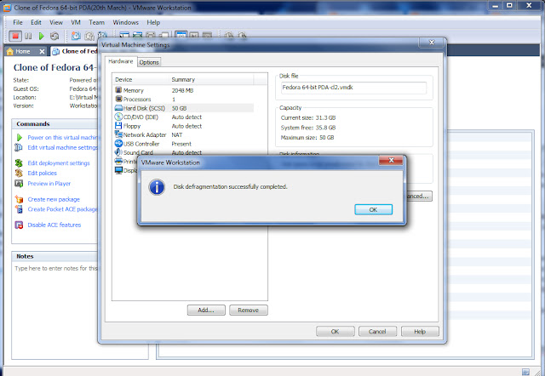Click Help button in Virtual Machine Settings
Viewport: 545px width, 376px height.
[420, 332]
